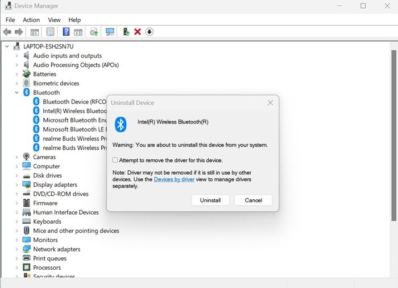Expand the Monitors category
Image resolution: width=398 pixels, height=288 pixels.
point(16,240)
